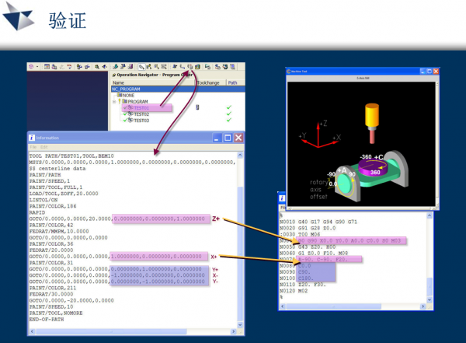Screen dimensions: 466x343
Task: Click the green path checkmark for TEST01
Action: [228, 107]
